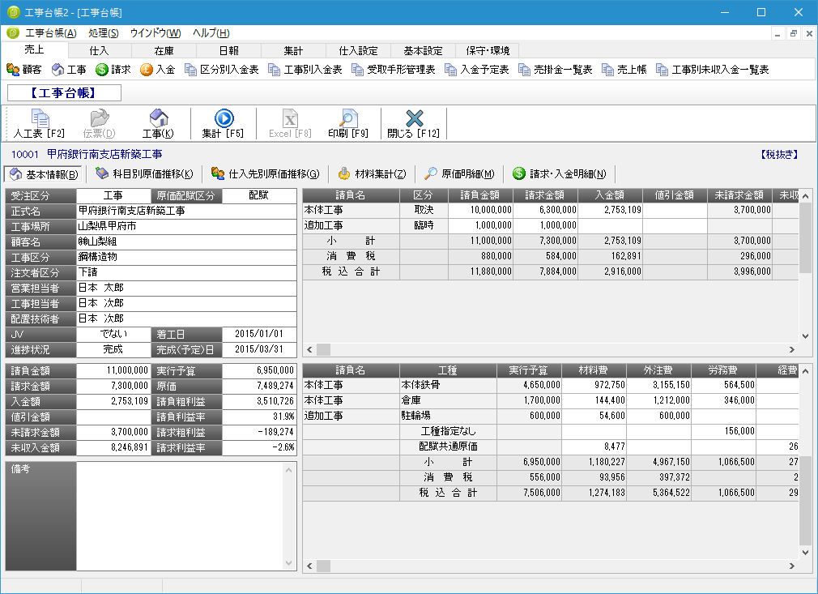818x594 pixels.
Task: Click the 完成(予定)日 value 2015/03/31
Action: tap(259, 349)
